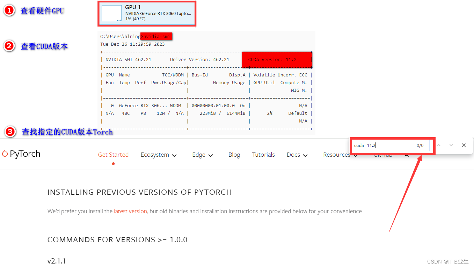Expand the Ecosystem dropdown menu
Image resolution: width=474 pixels, height=267 pixels.
coord(159,155)
